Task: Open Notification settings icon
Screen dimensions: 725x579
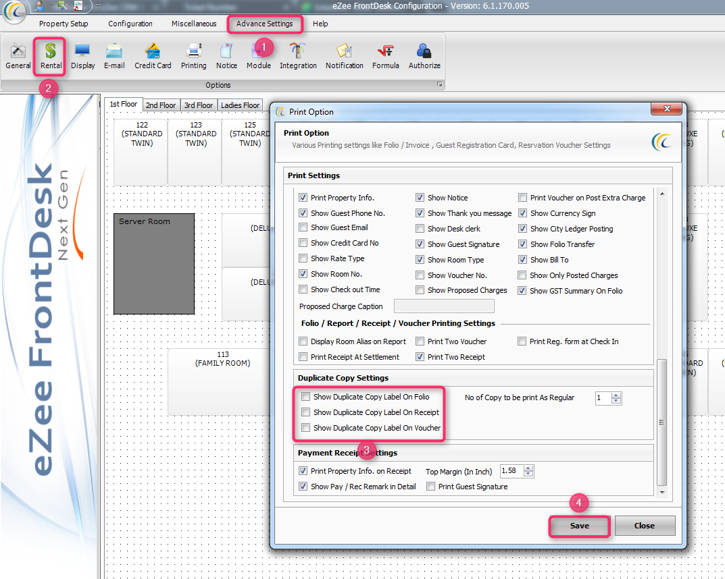Action: (x=344, y=56)
